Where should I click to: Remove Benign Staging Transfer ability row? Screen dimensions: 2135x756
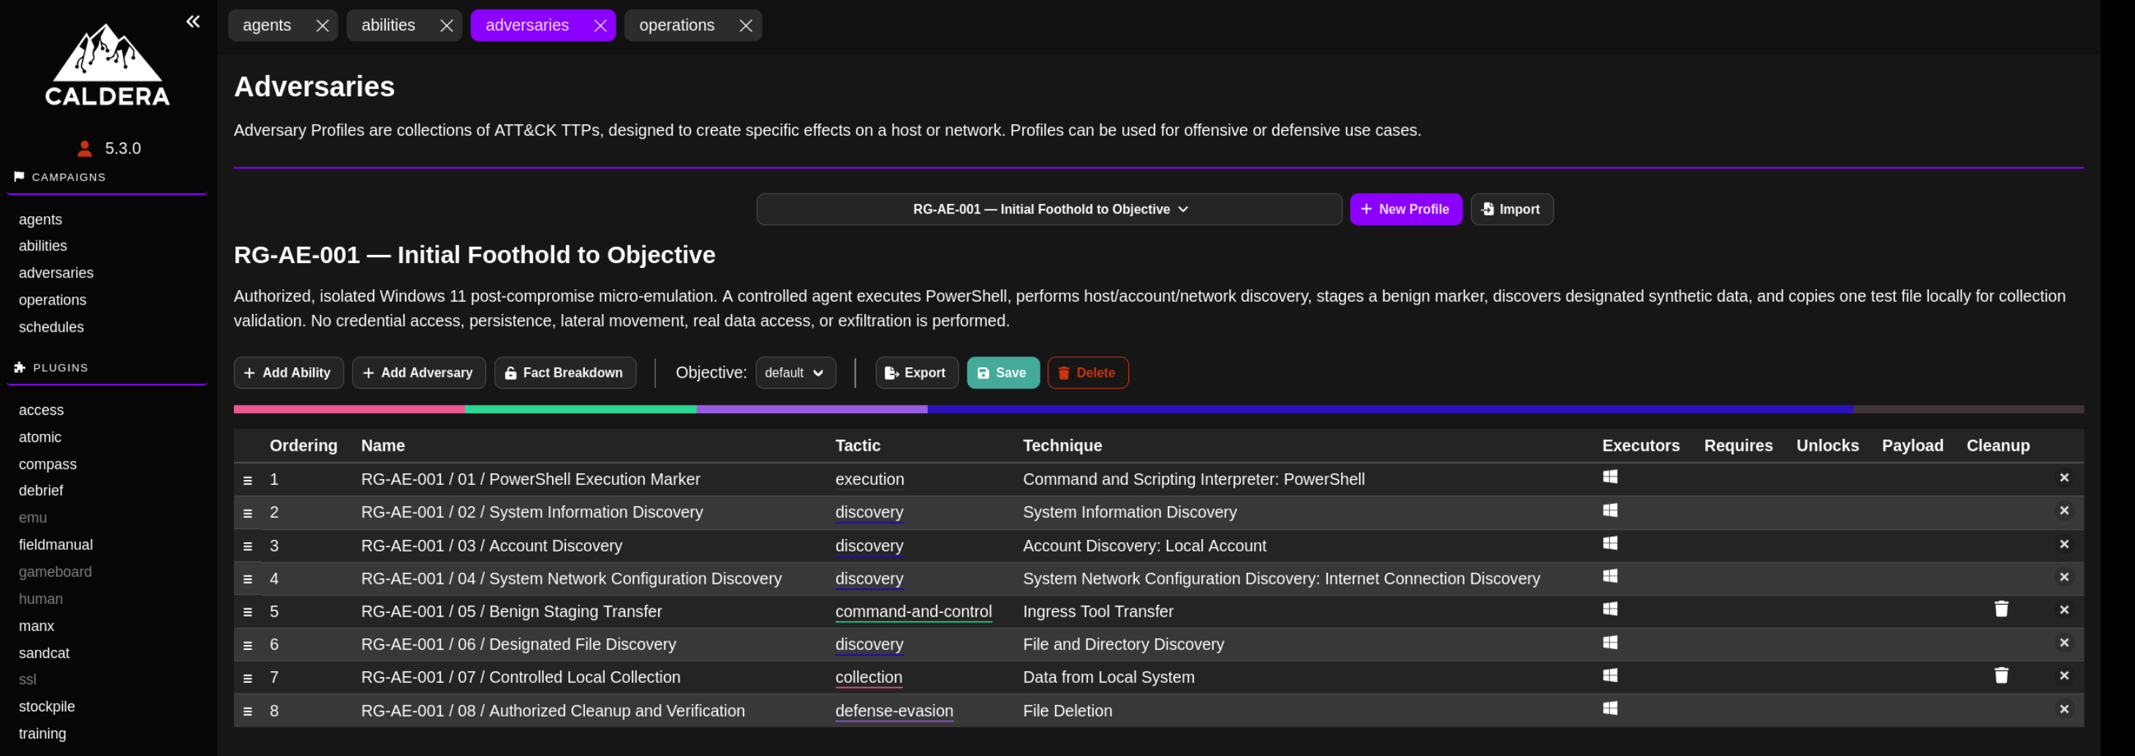tap(2064, 610)
